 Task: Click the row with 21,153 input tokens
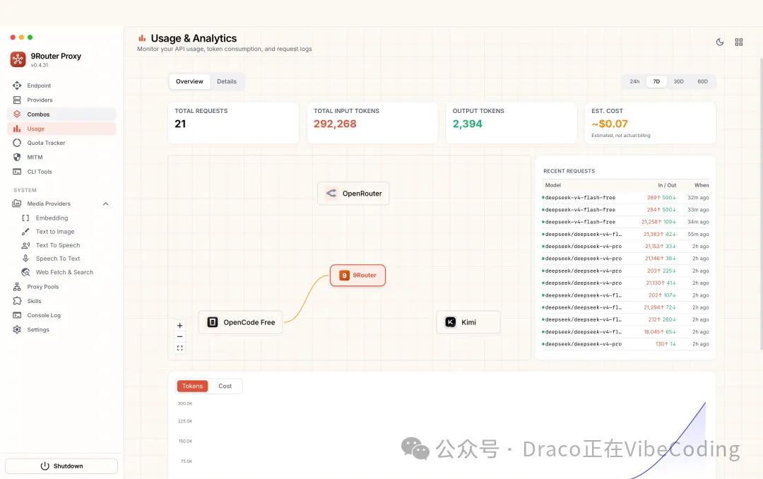pos(625,247)
